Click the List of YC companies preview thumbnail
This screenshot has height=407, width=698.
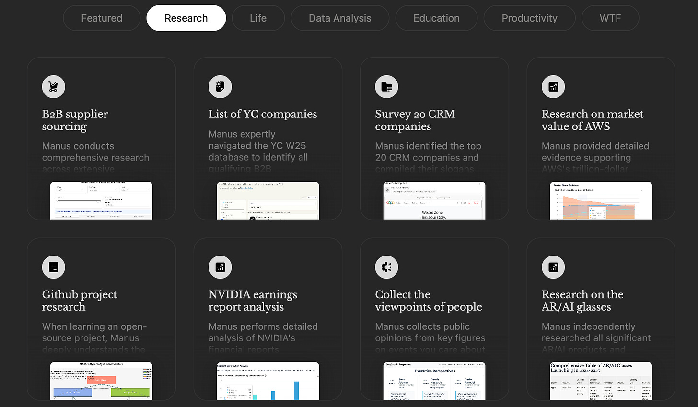pos(268,200)
